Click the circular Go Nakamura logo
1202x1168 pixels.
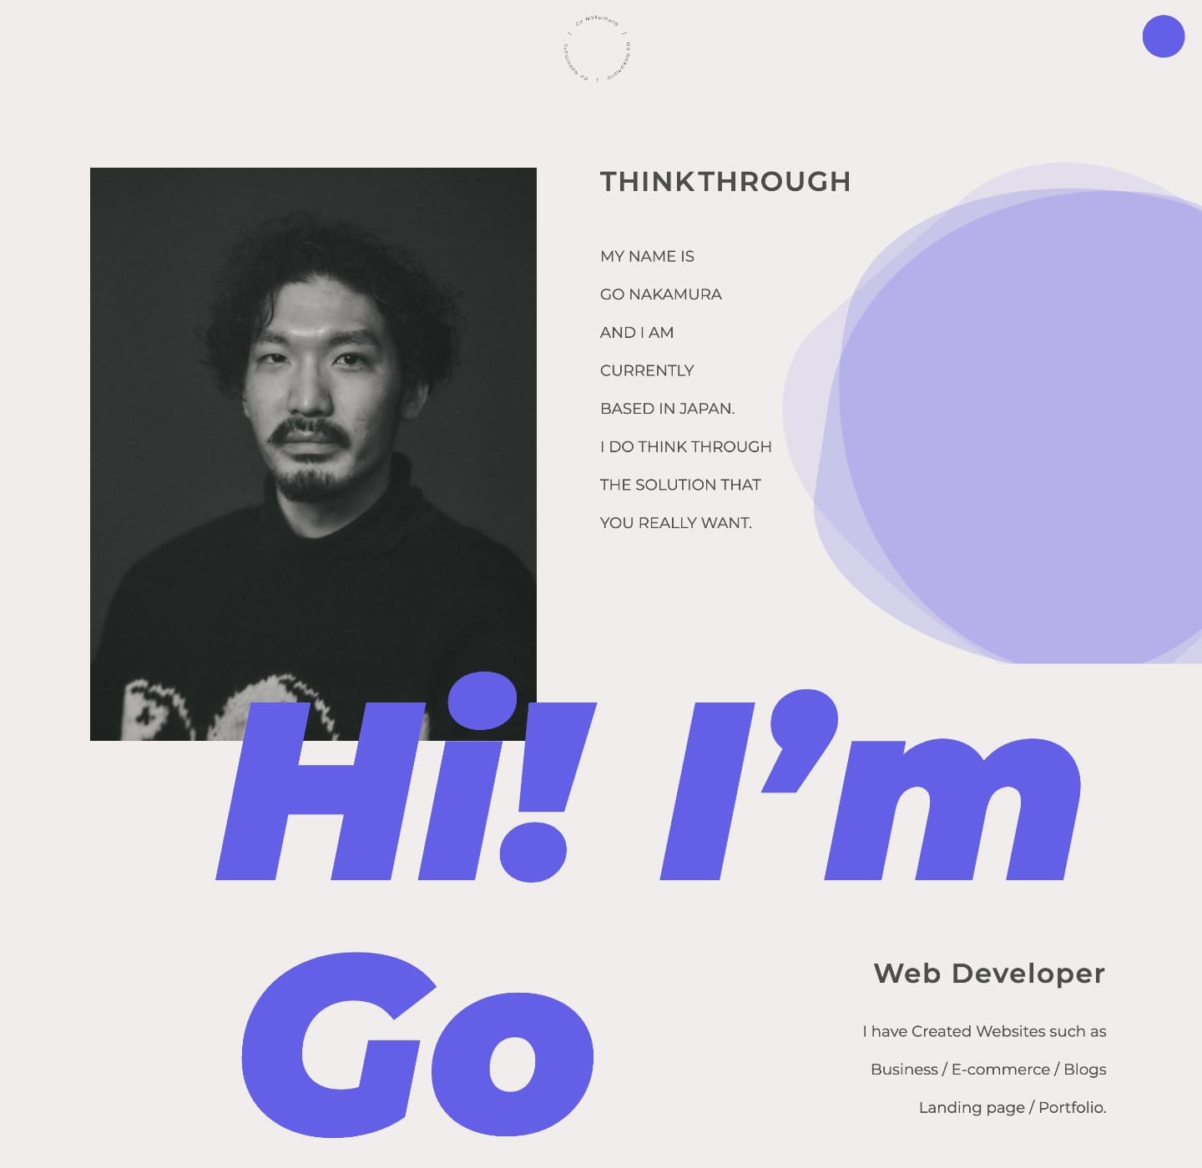595,48
